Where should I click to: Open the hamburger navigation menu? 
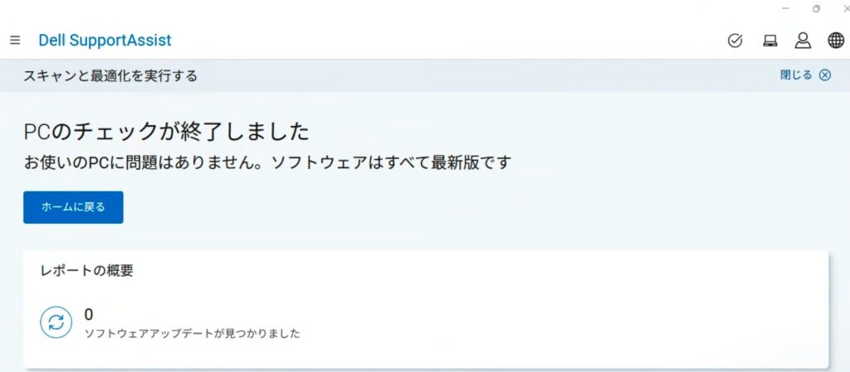click(x=15, y=40)
